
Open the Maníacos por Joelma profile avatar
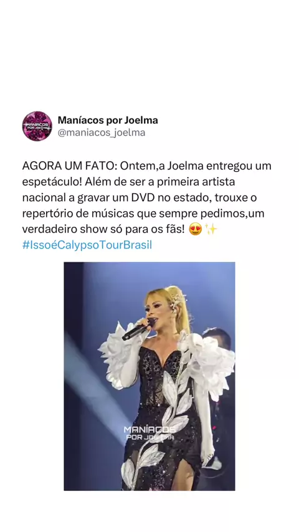click(x=37, y=126)
